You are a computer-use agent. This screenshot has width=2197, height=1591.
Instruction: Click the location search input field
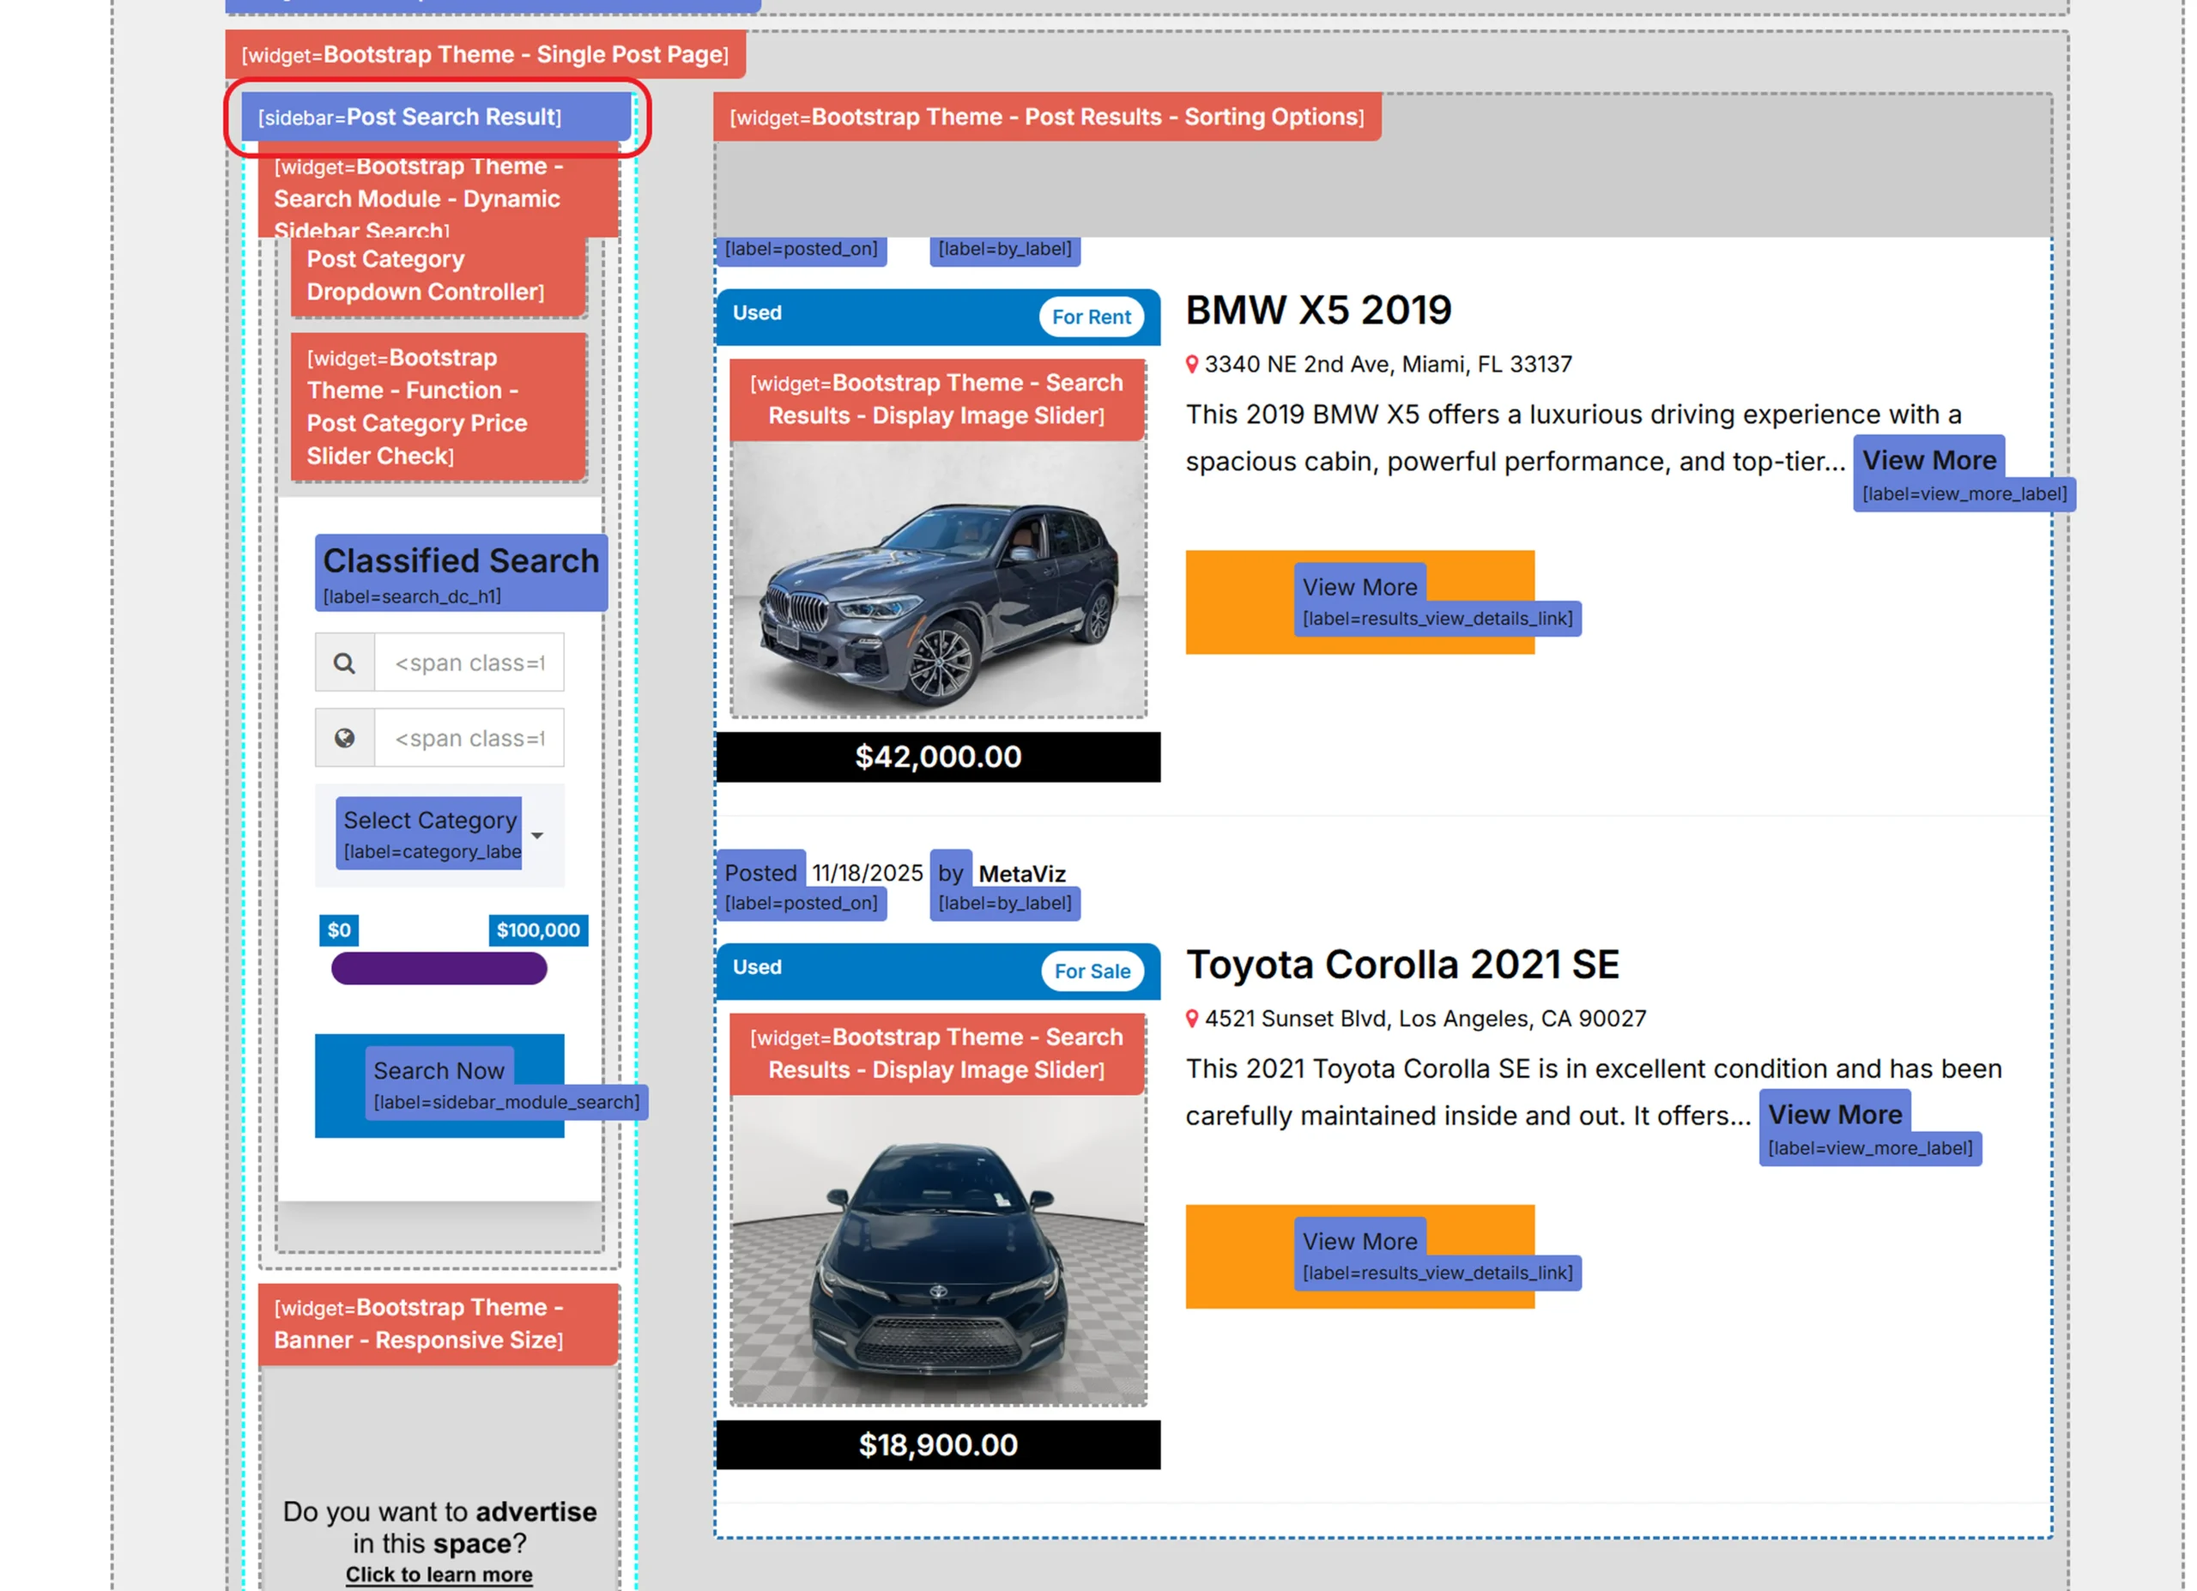(469, 739)
